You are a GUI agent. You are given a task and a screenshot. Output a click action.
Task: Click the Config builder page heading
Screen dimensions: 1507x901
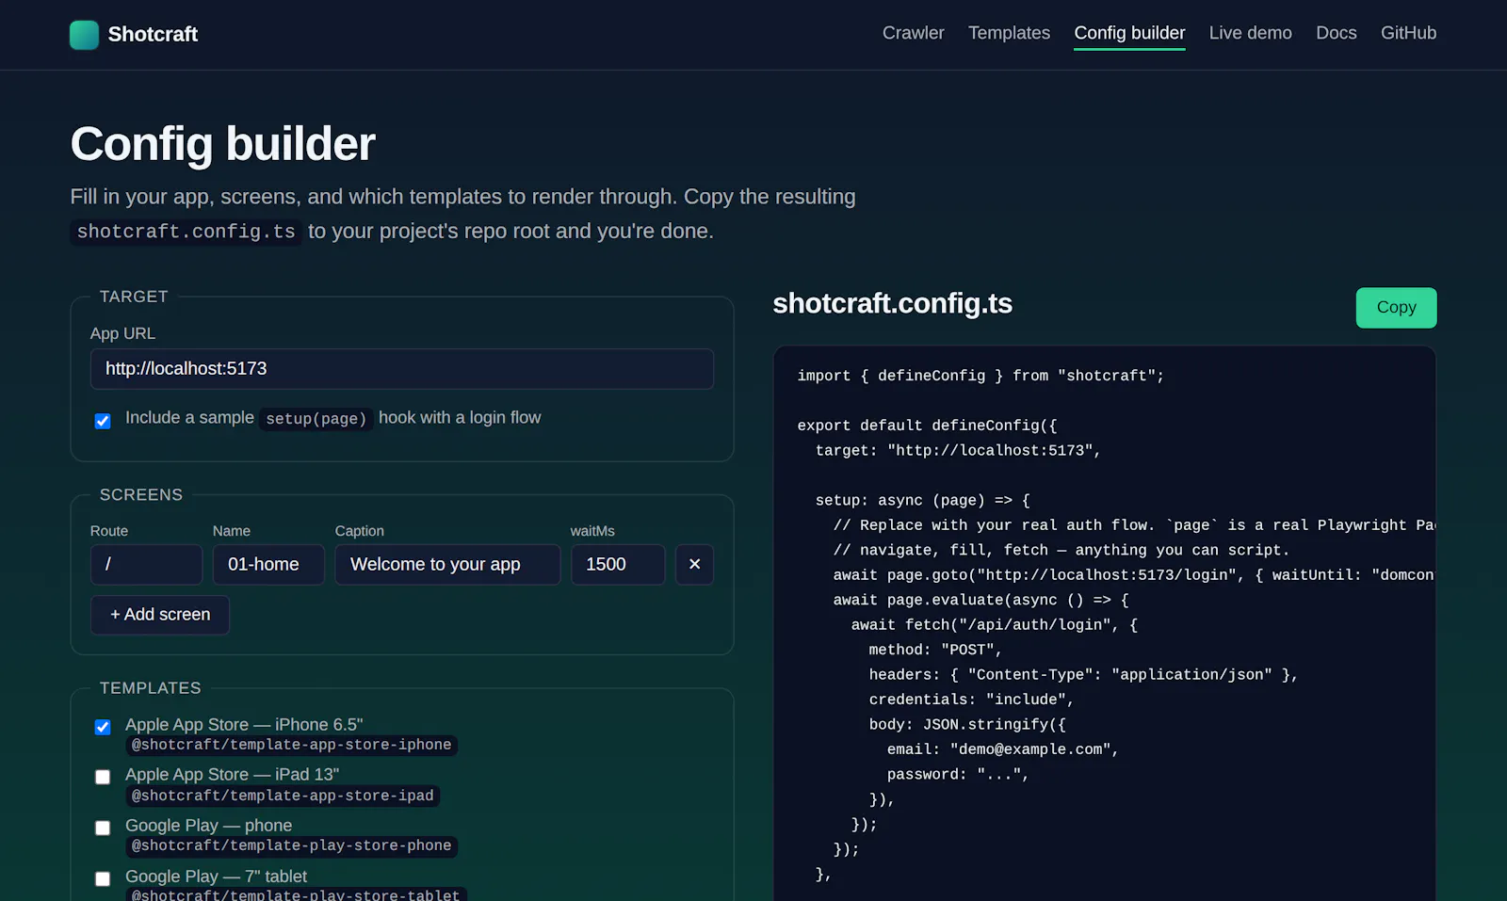point(222,144)
